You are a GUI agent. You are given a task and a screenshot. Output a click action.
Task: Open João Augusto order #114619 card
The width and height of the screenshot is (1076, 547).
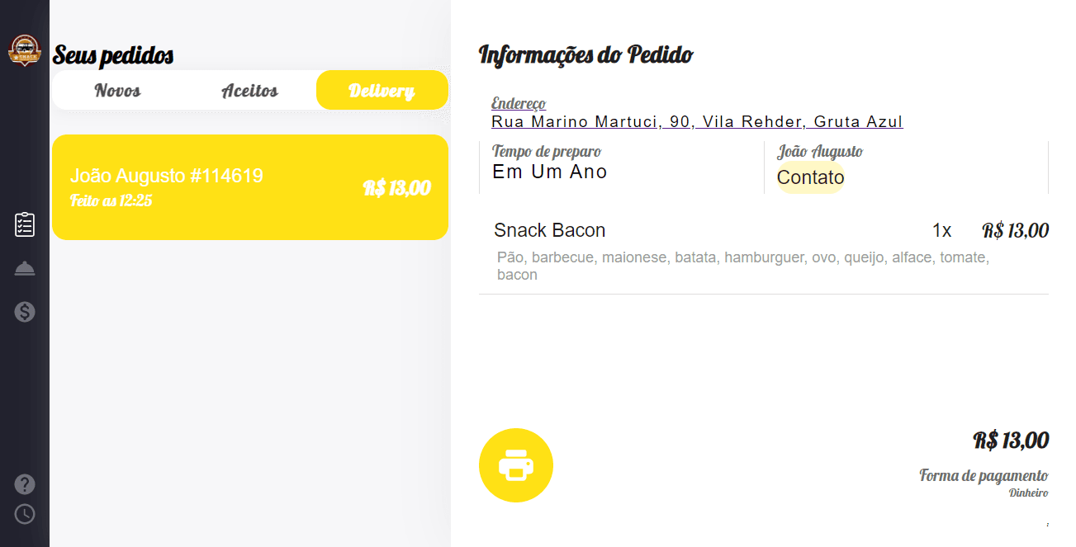pos(249,187)
